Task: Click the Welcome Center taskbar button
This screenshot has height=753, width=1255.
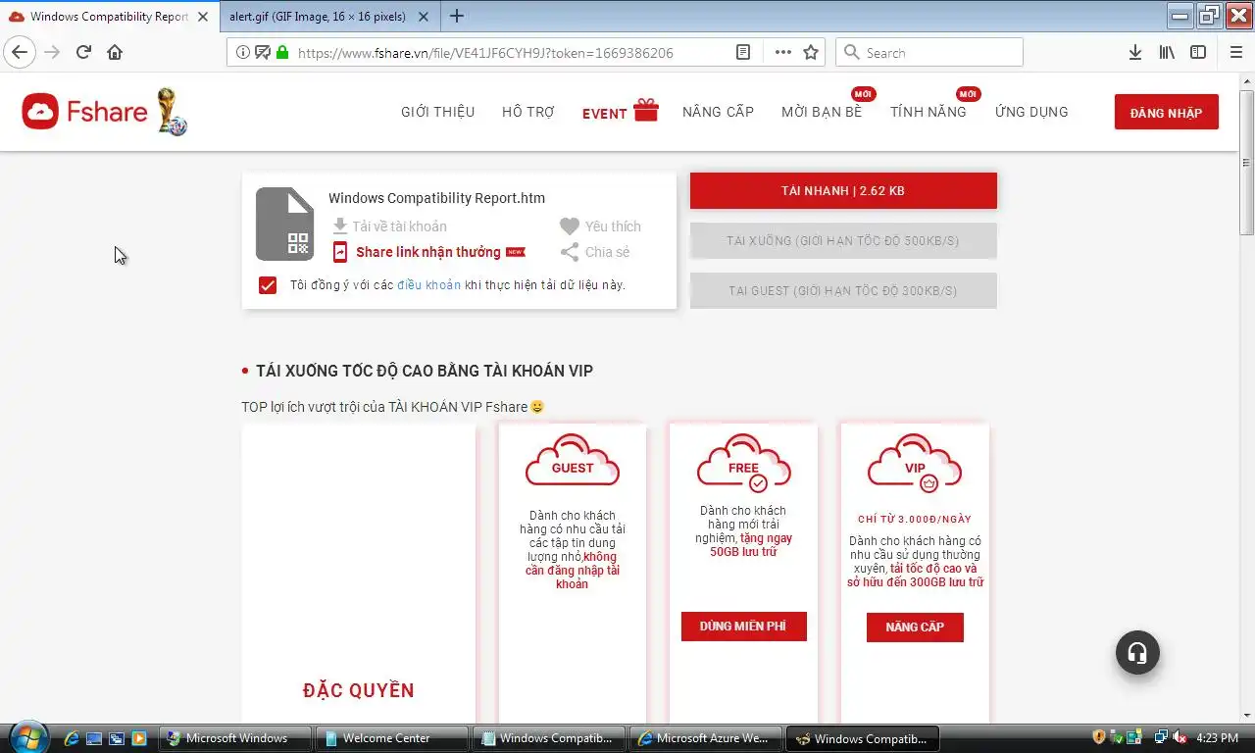Action: click(392, 738)
